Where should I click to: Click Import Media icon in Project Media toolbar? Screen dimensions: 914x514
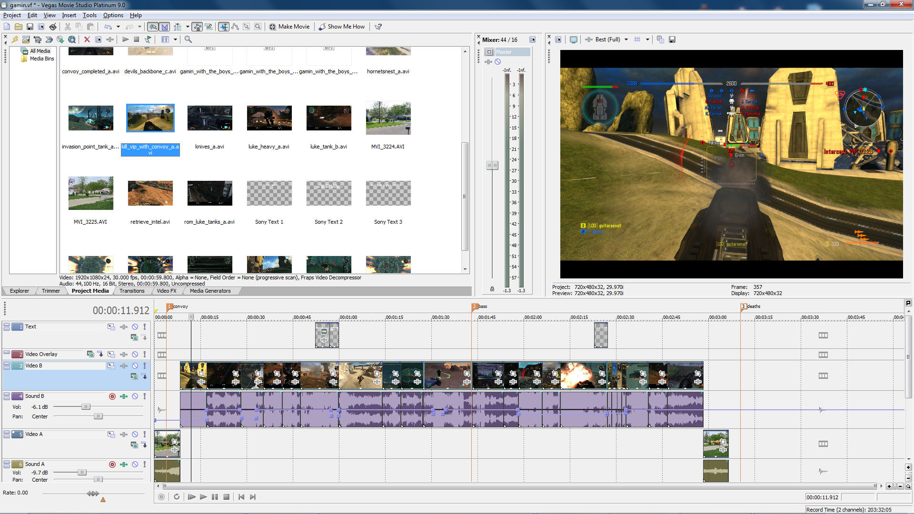coord(26,40)
